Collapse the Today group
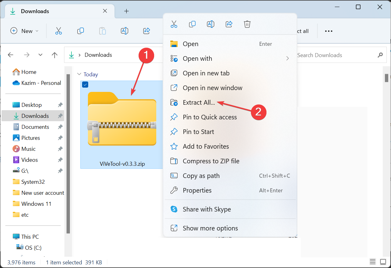This screenshot has width=391, height=268. coord(79,74)
